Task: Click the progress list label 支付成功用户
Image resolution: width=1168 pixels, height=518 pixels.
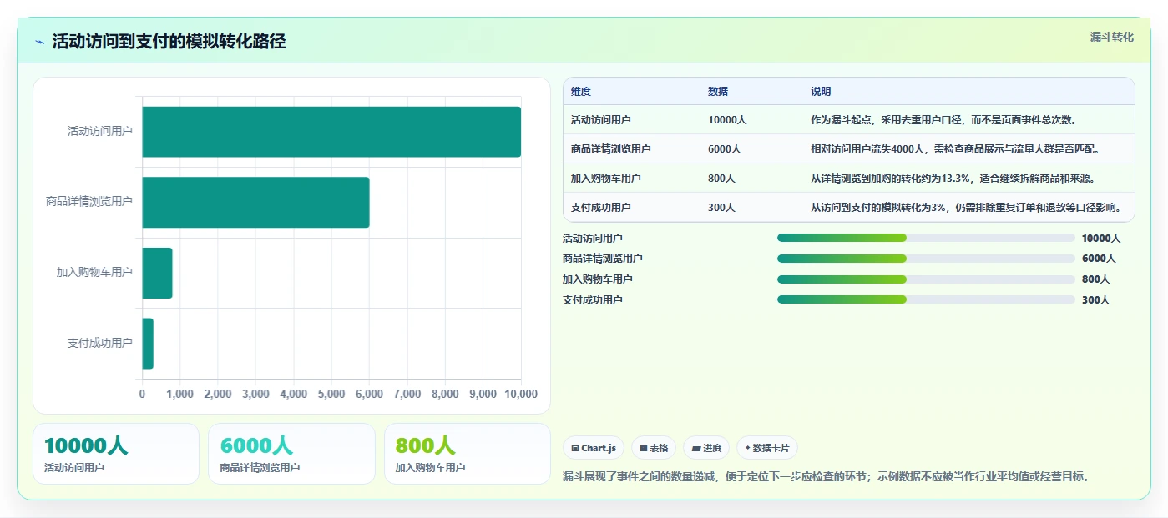Action: (x=593, y=299)
